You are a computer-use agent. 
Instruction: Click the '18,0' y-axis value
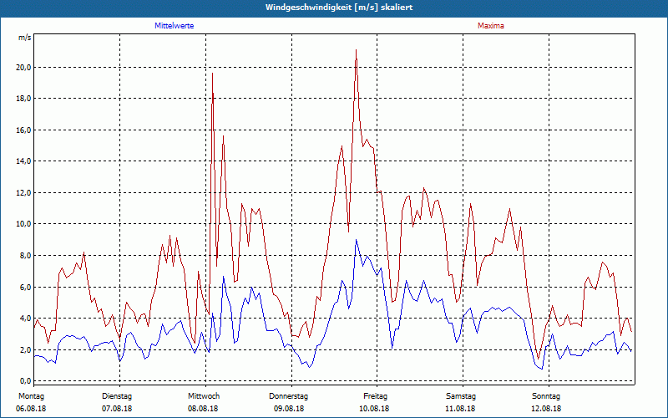(23, 99)
